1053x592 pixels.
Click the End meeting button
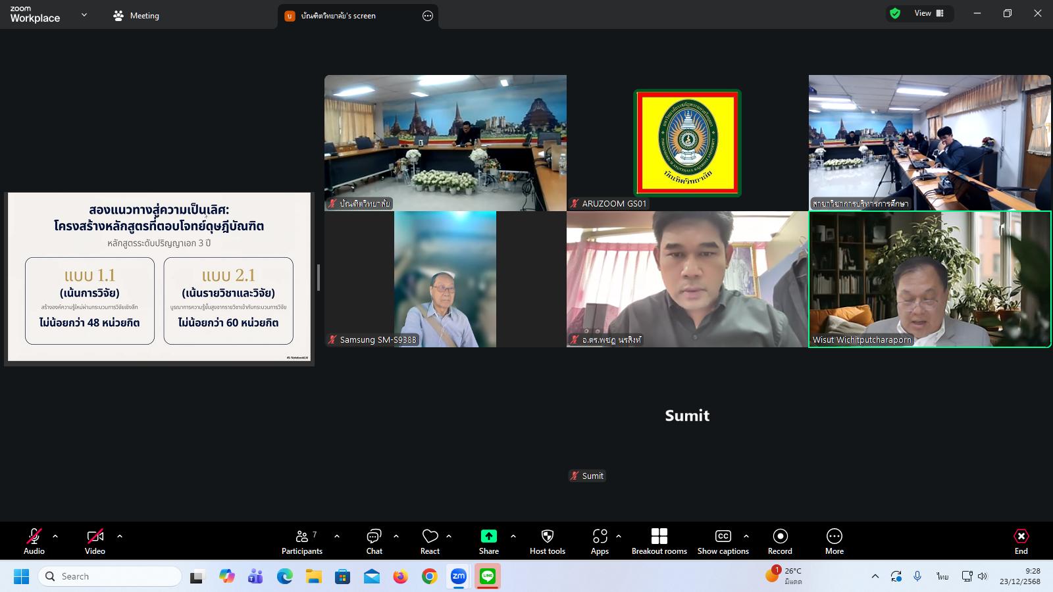tap(1021, 541)
